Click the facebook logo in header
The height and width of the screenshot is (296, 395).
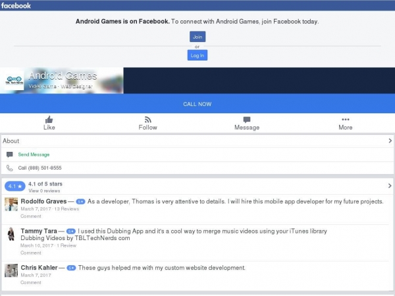(16, 5)
